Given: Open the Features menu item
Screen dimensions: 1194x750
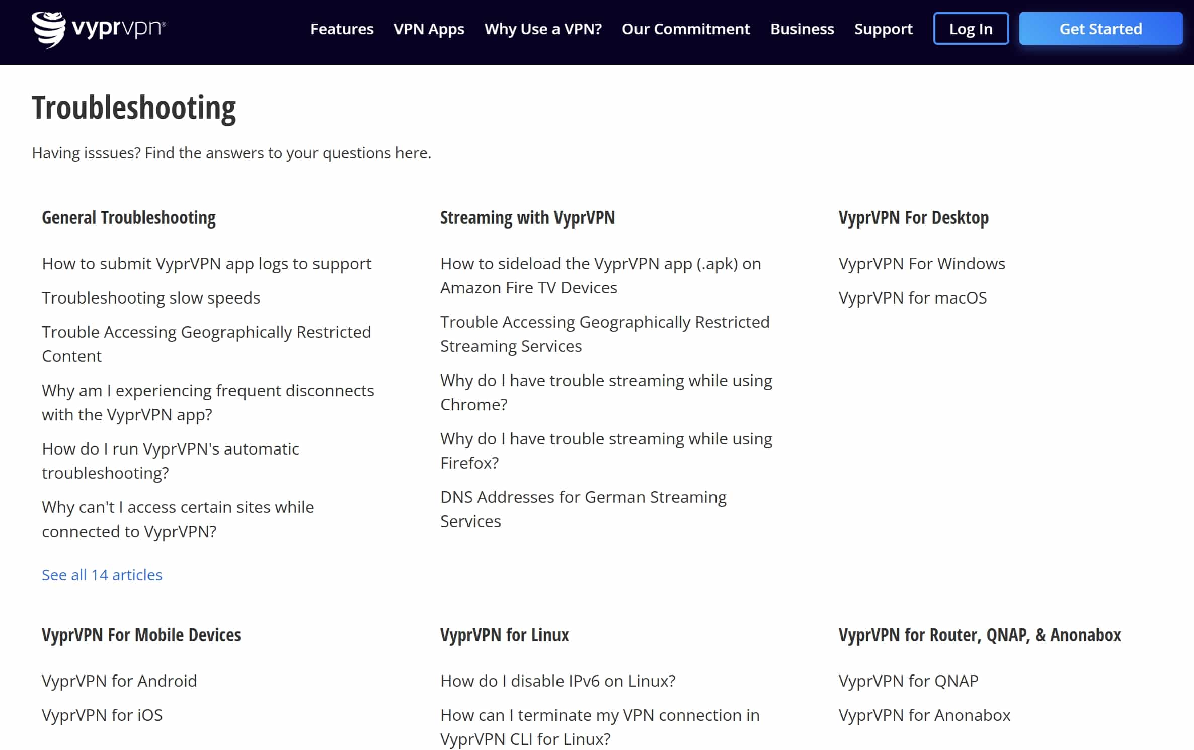Looking at the screenshot, I should click(x=342, y=29).
